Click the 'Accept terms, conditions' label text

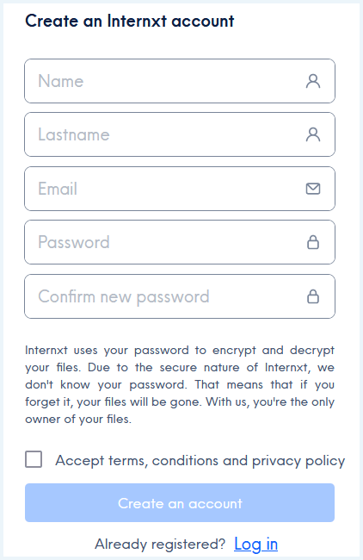point(137,461)
